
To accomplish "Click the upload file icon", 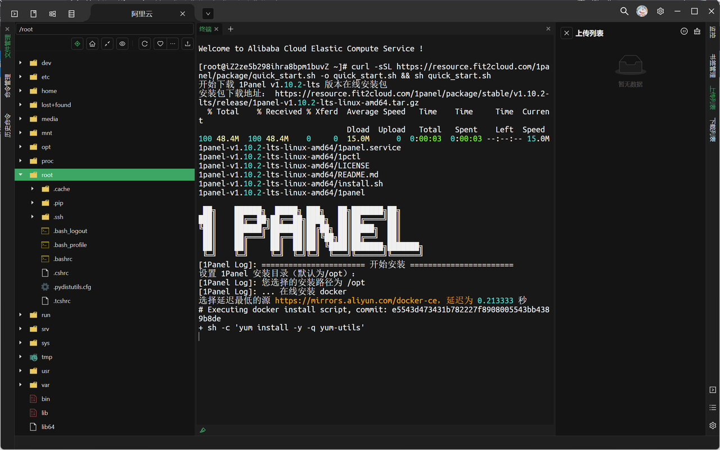I will coord(187,44).
